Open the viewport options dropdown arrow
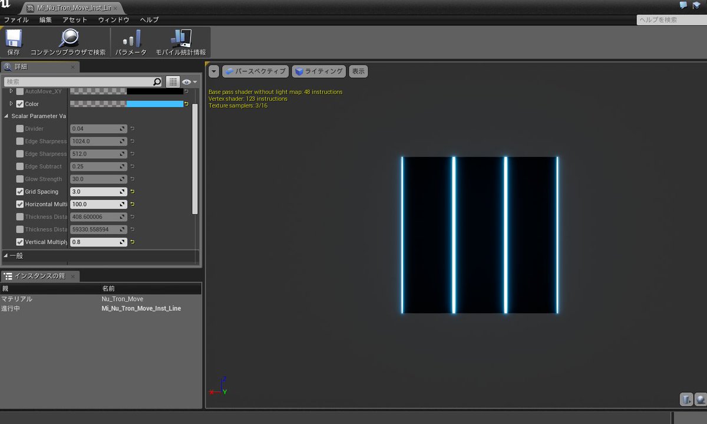Viewport: 707px width, 424px height. [x=214, y=71]
